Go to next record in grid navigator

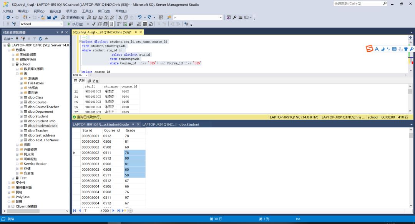(114, 211)
